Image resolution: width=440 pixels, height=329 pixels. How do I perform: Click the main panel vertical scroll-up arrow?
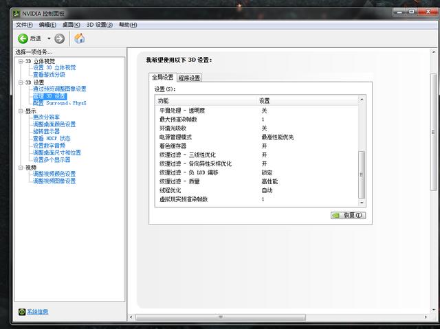pyautogui.click(x=434, y=52)
